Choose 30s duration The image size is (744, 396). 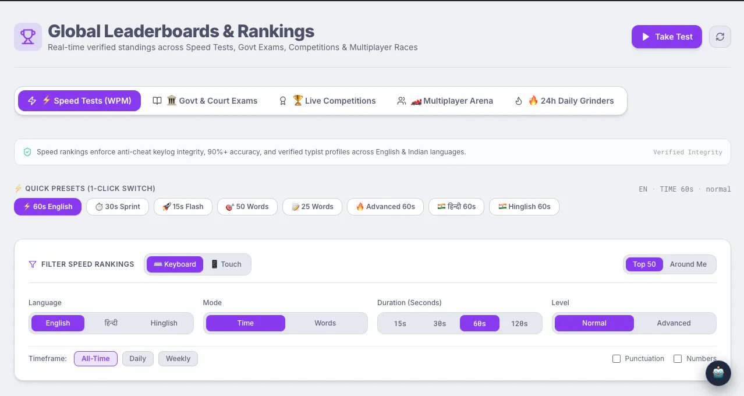click(440, 323)
